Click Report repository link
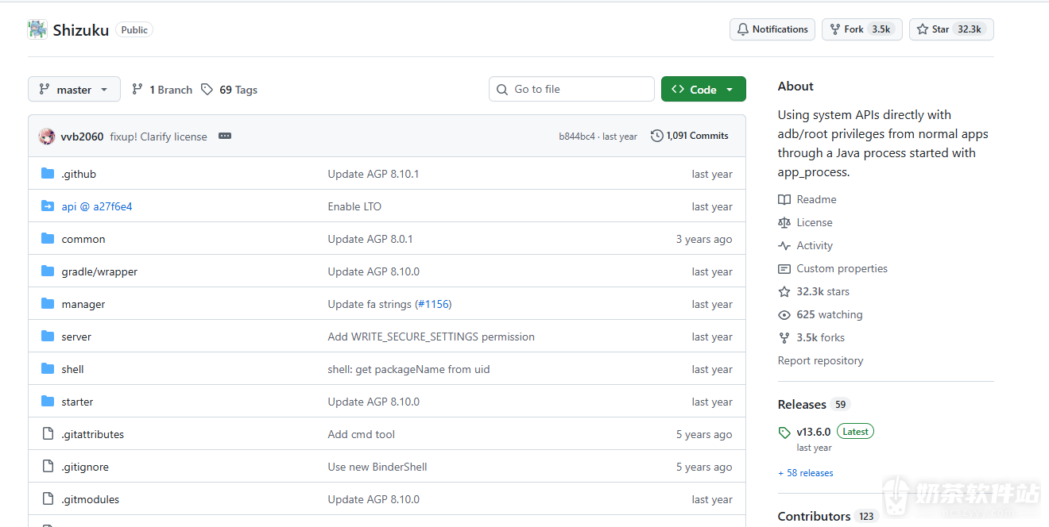The height and width of the screenshot is (527, 1049). (x=820, y=360)
